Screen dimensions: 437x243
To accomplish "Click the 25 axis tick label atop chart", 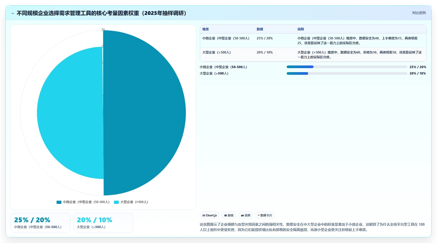I will (103, 30).
